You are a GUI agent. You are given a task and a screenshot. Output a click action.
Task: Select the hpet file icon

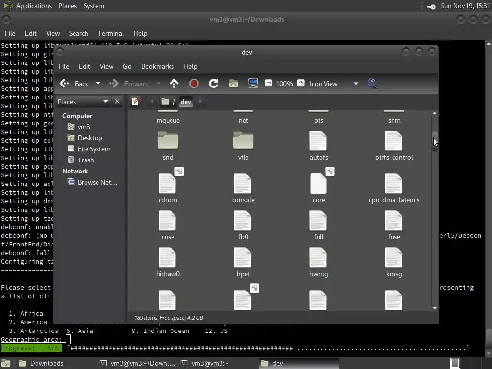coord(243,258)
